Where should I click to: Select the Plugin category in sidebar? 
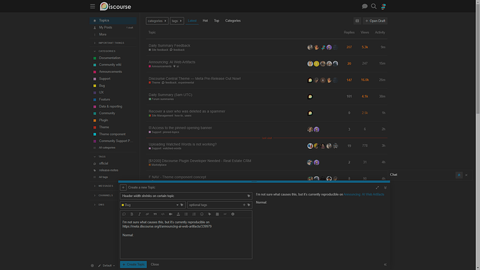click(113, 120)
